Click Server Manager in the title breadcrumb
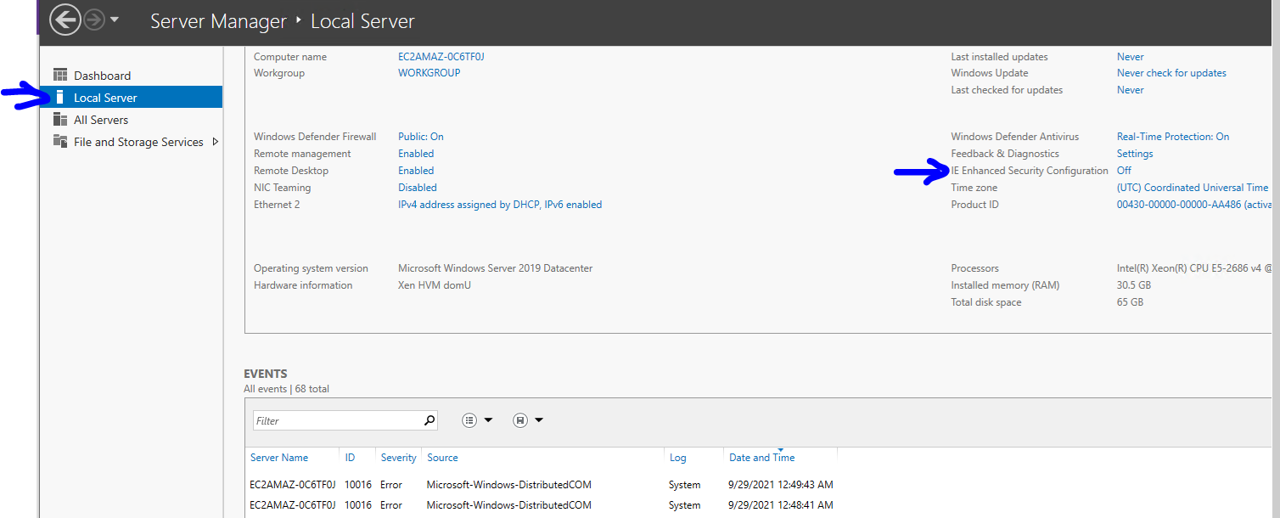This screenshot has height=518, width=1280. click(218, 21)
